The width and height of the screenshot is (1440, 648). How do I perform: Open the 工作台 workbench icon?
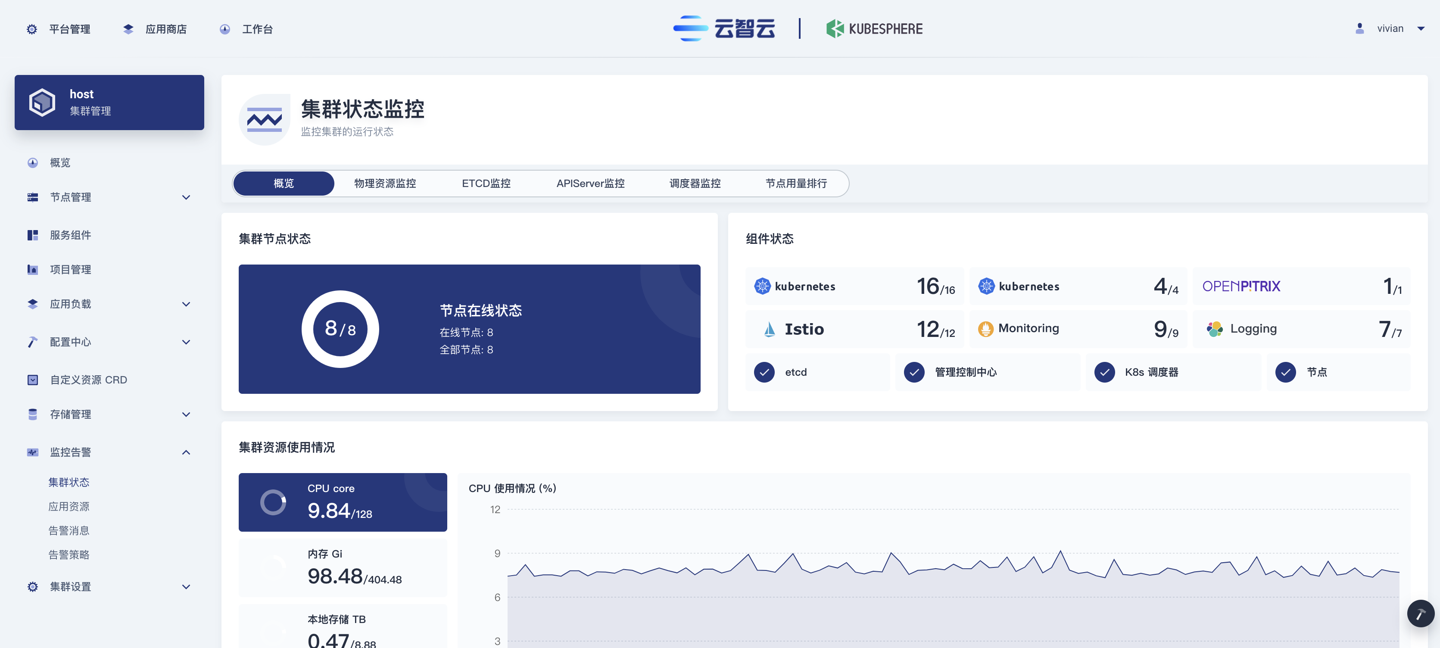click(225, 29)
